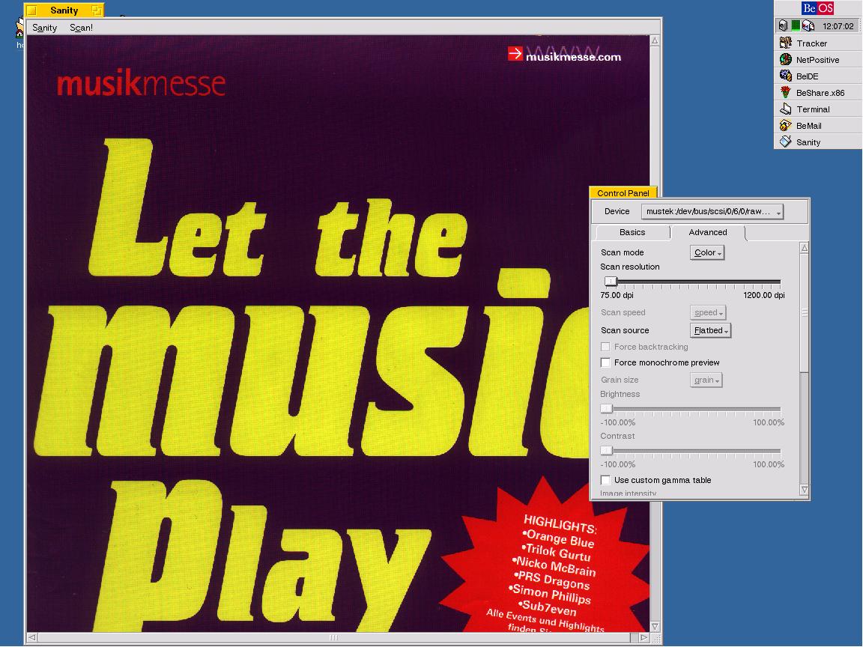
Task: Click the BeMail icon in Deskbar
Action: (786, 126)
